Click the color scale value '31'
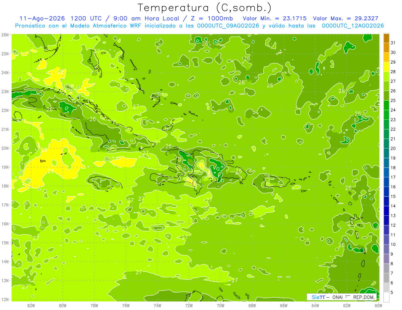The width and height of the screenshot is (402, 310). tap(393, 43)
